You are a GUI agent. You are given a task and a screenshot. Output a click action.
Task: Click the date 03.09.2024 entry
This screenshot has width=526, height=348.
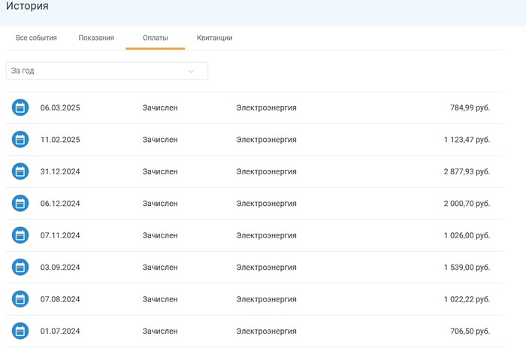pyautogui.click(x=60, y=268)
